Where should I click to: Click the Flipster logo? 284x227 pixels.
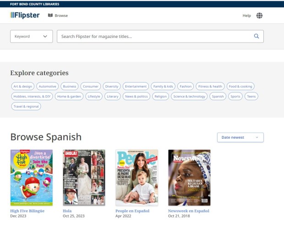(x=25, y=15)
